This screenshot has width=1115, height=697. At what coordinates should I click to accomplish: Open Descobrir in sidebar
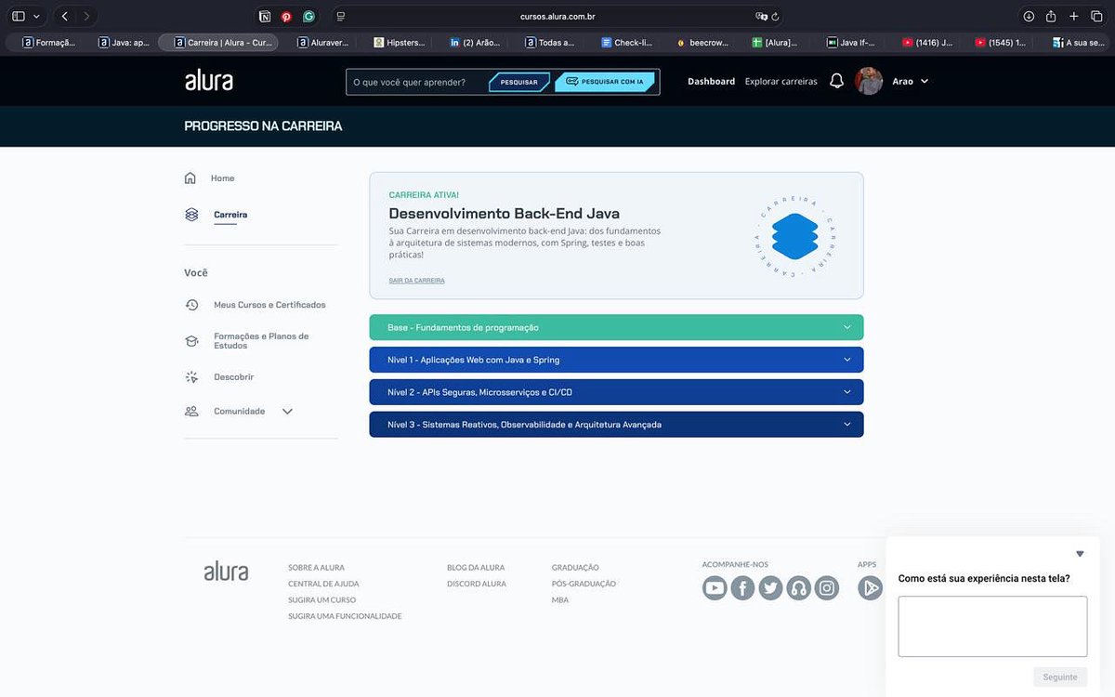click(233, 377)
